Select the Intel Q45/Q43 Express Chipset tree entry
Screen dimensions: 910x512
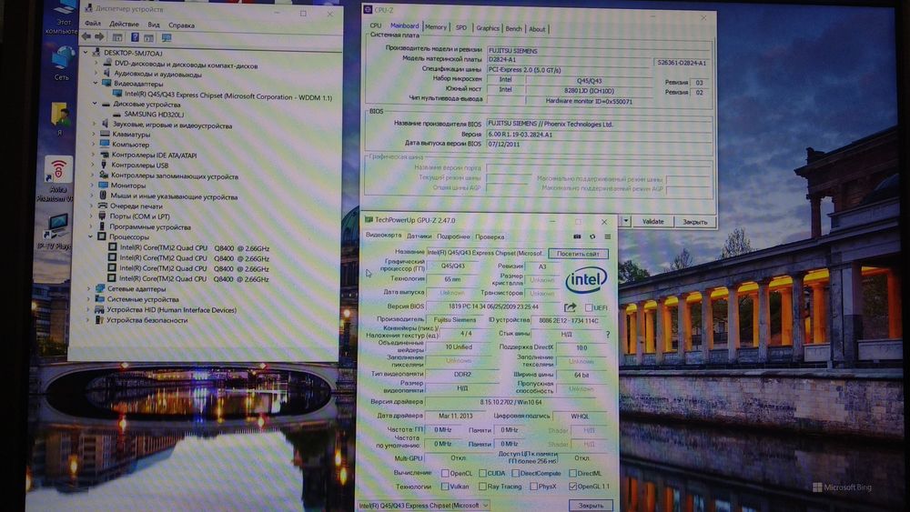tap(228, 95)
